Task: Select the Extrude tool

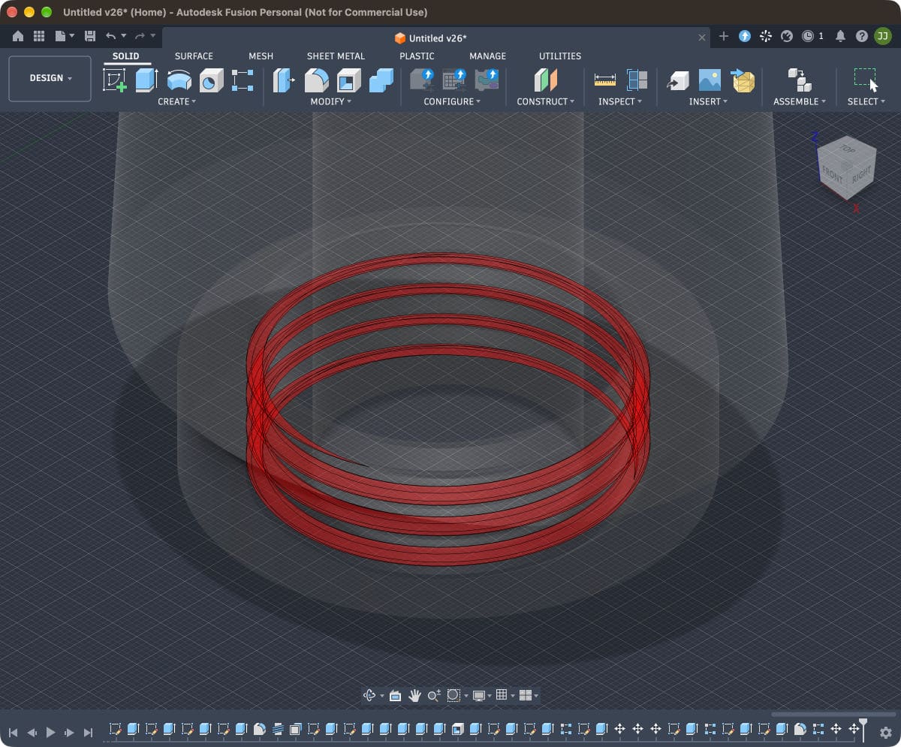Action: (146, 80)
